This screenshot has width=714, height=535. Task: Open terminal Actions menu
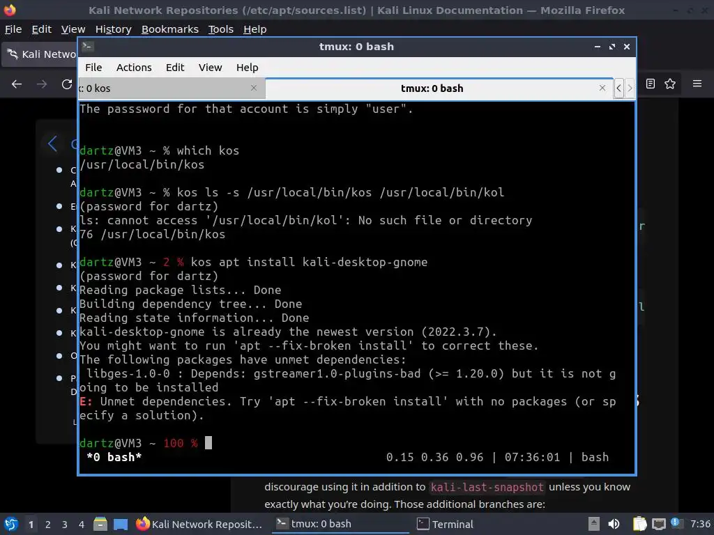pyautogui.click(x=134, y=68)
